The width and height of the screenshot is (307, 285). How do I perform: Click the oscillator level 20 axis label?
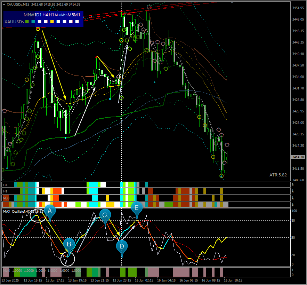(293, 255)
